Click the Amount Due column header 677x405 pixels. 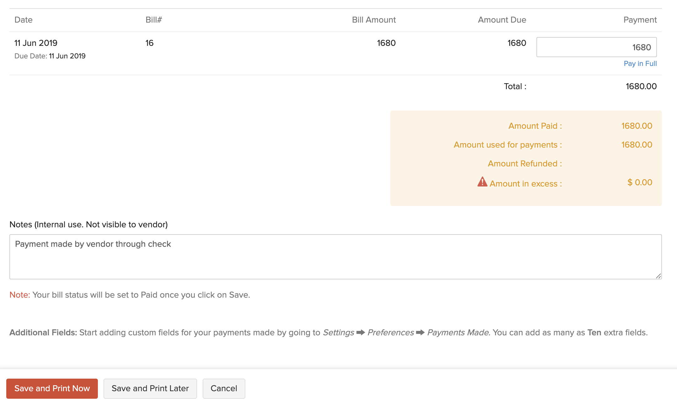click(502, 20)
